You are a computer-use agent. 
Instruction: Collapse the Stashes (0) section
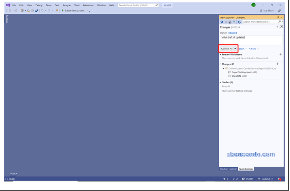tap(221, 82)
